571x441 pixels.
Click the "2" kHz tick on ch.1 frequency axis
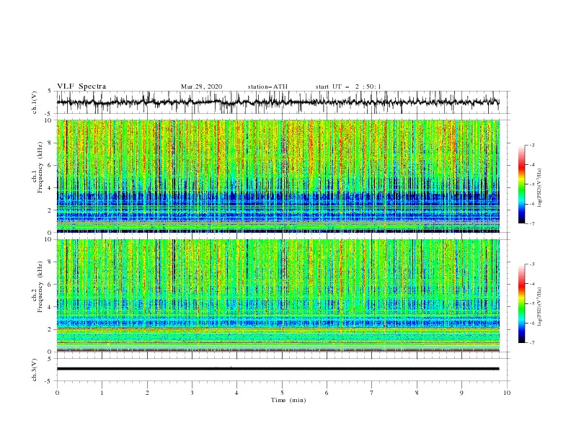[x=51, y=210]
